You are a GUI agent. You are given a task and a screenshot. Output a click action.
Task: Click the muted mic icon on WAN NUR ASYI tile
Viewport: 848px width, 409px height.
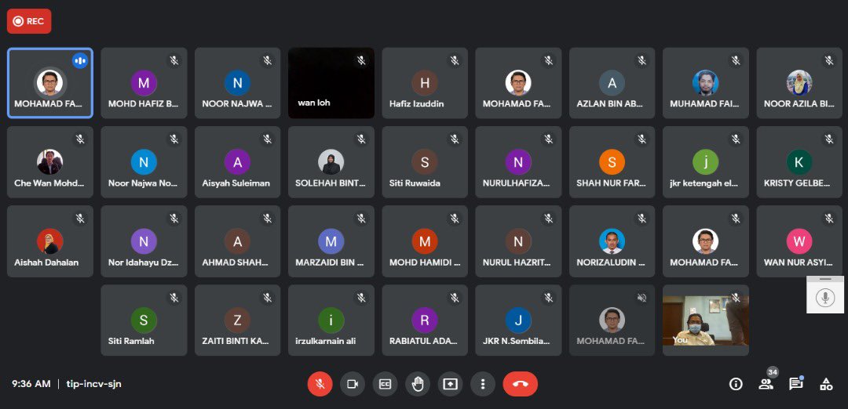(829, 219)
